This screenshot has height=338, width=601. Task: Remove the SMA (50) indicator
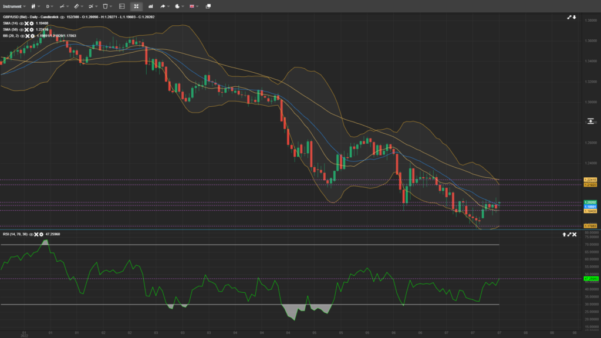[x=26, y=29]
